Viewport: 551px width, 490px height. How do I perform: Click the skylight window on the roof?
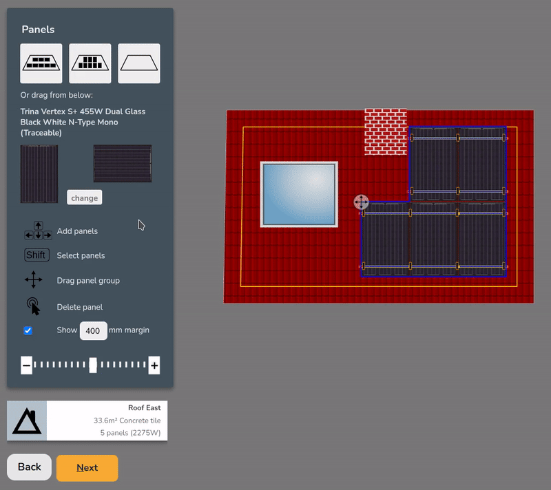click(x=299, y=194)
